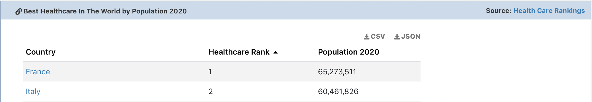Open the Italy country link
This screenshot has width=592, height=102.
[33, 91]
